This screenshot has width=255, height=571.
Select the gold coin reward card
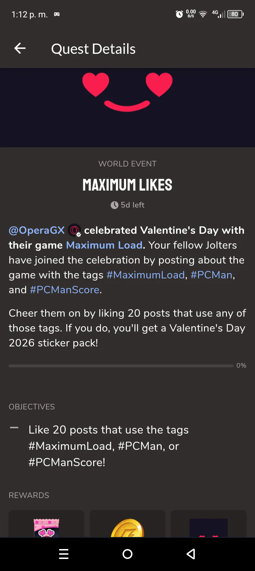click(x=127, y=528)
